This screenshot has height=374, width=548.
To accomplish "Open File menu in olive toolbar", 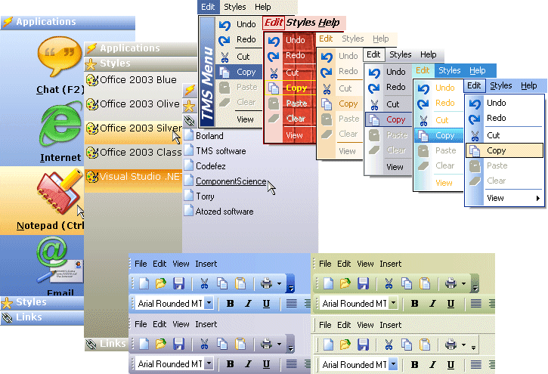I will point(325,264).
